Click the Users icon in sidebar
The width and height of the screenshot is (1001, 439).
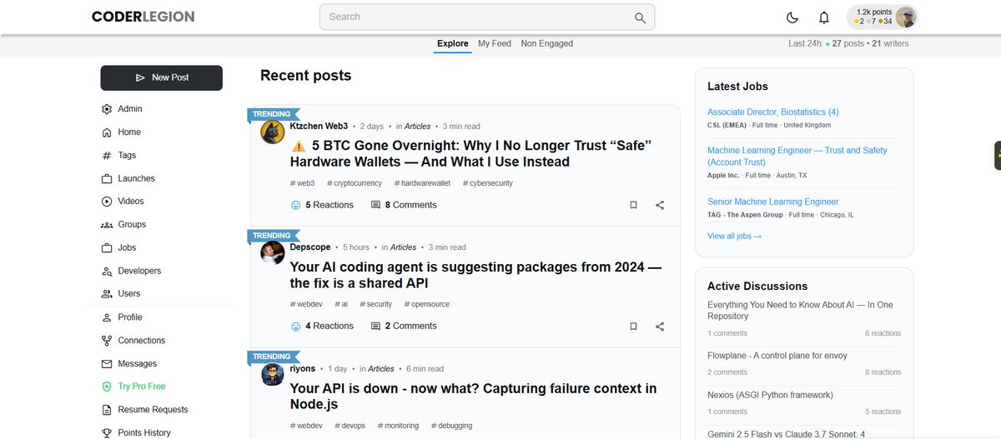point(107,294)
